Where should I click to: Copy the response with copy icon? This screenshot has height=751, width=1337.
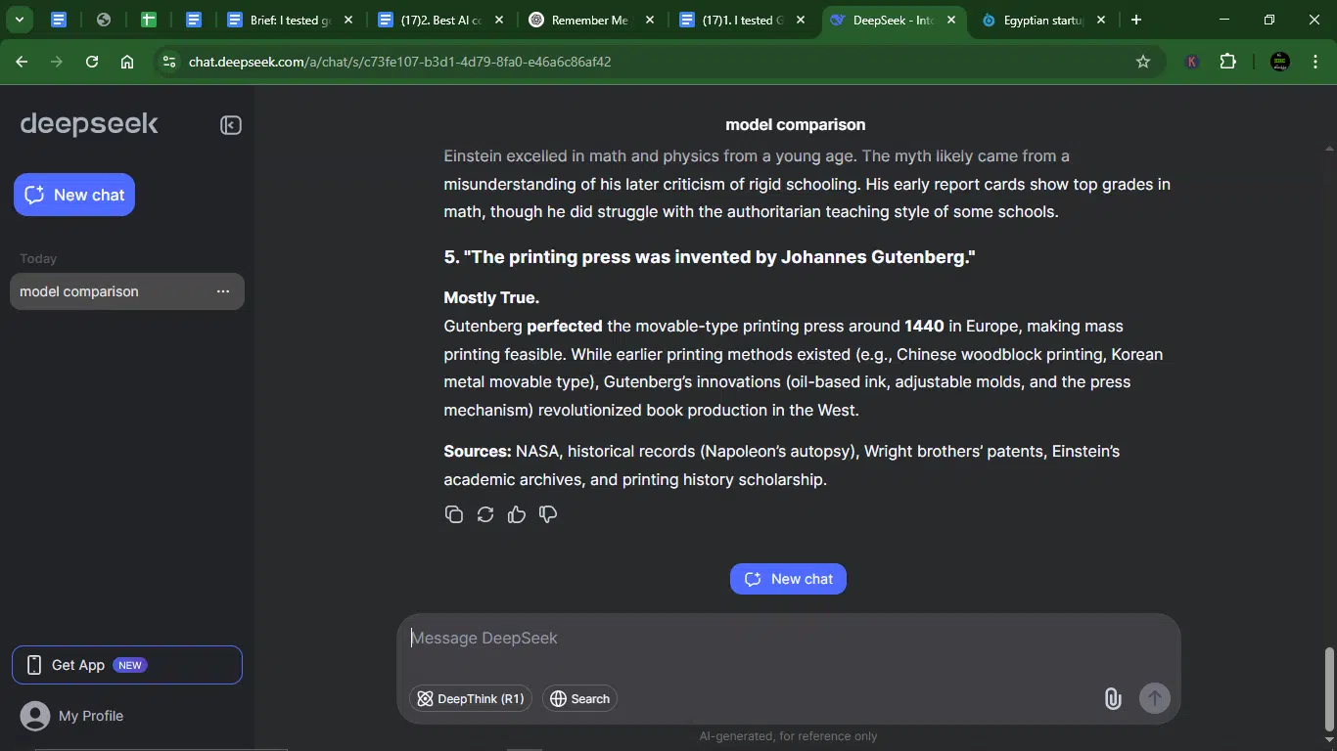click(x=453, y=514)
